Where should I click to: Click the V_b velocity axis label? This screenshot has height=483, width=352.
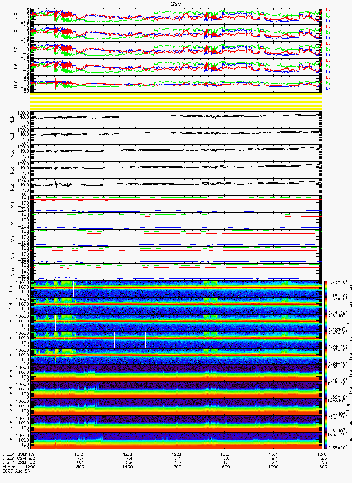12,203
